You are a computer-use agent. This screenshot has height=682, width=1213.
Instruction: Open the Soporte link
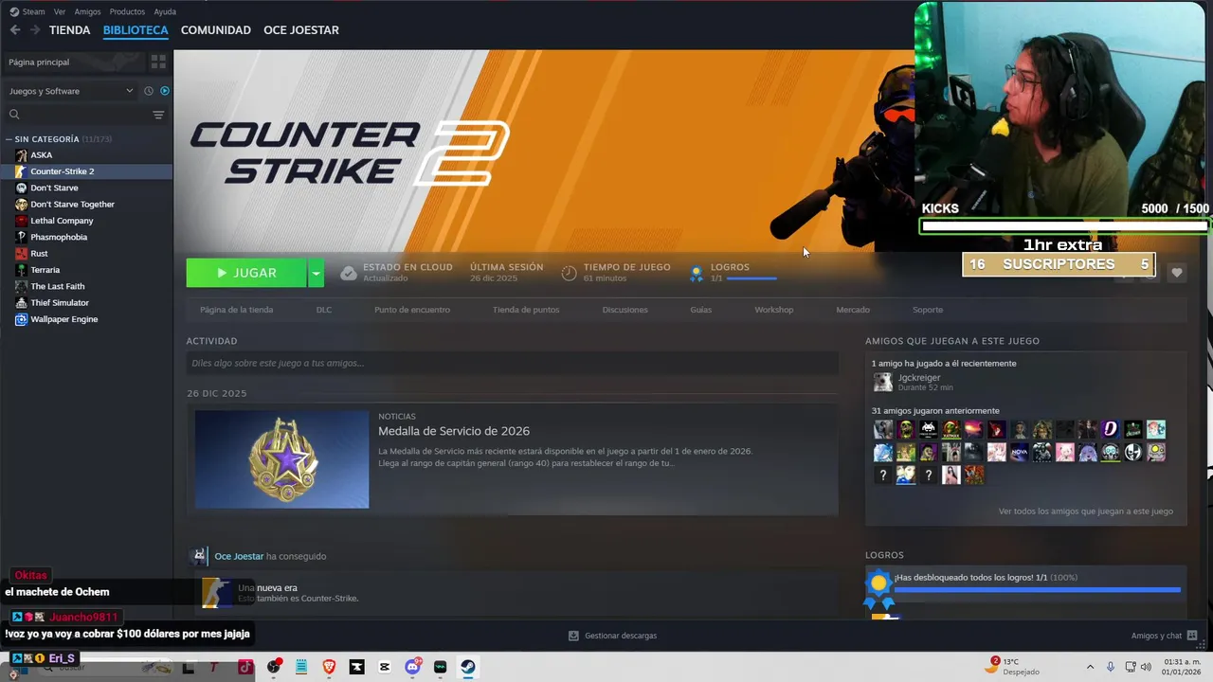(x=928, y=310)
